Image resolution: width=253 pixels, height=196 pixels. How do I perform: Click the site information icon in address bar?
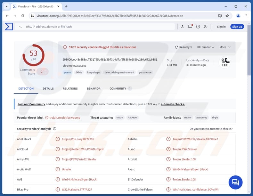(x=32, y=16)
